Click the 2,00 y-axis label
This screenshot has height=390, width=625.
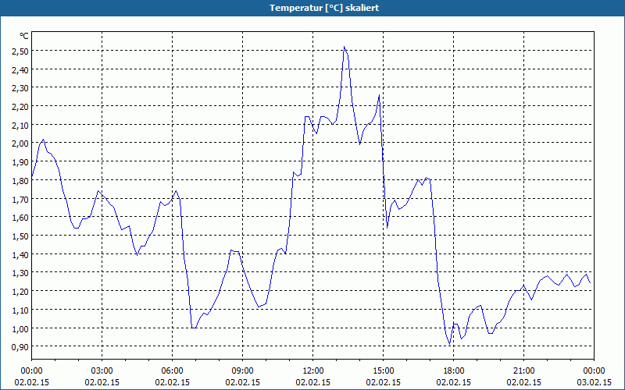pyautogui.click(x=20, y=144)
